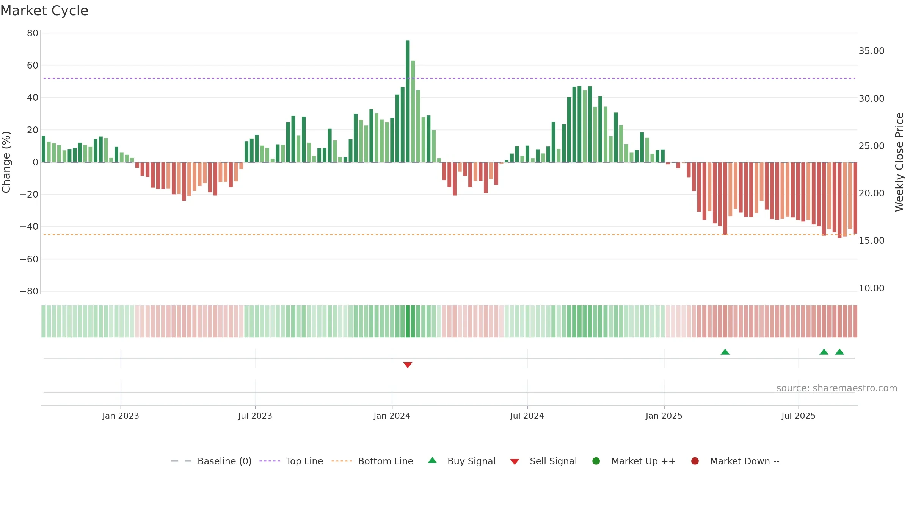Click the orange dotted Bottom Line legend swatch
The image size is (910, 511).
tap(342, 461)
